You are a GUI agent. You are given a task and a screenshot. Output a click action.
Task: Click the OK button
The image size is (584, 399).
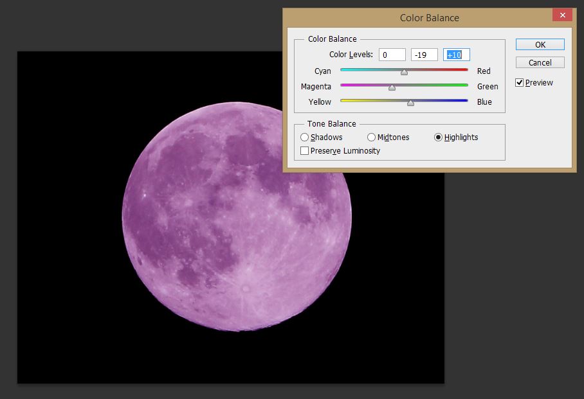point(540,44)
